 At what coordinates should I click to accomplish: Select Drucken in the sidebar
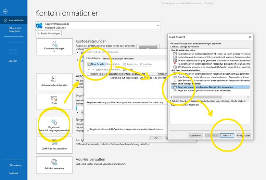[x=13, y=61]
